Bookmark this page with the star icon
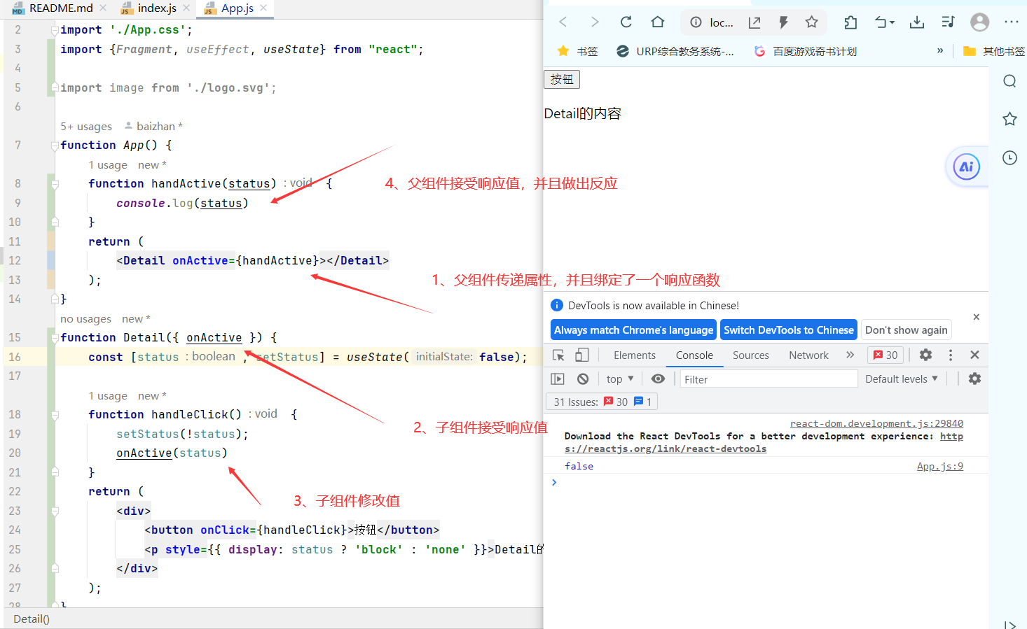This screenshot has width=1027, height=629. point(811,22)
